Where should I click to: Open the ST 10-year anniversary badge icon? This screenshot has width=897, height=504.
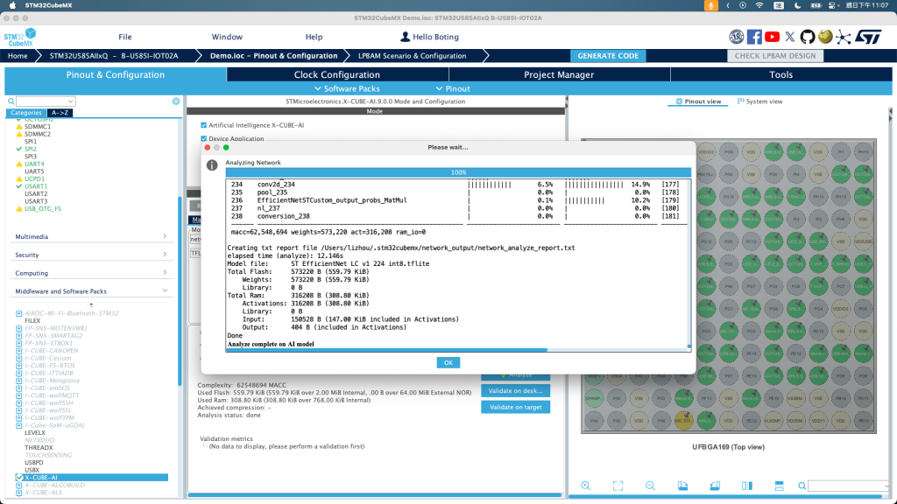(736, 37)
